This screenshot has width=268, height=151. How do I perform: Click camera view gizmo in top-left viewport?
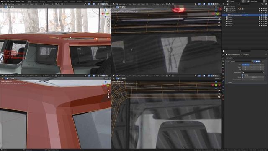[108, 26]
